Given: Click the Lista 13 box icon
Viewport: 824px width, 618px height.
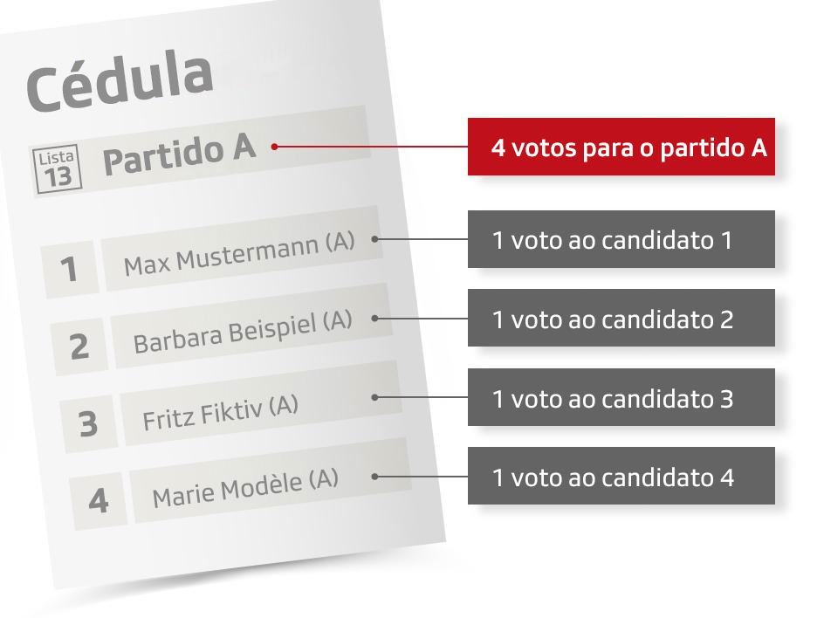Looking at the screenshot, I should 58,169.
